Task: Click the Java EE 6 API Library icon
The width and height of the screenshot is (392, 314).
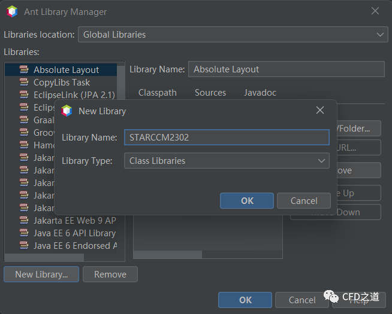Action: coord(24,233)
